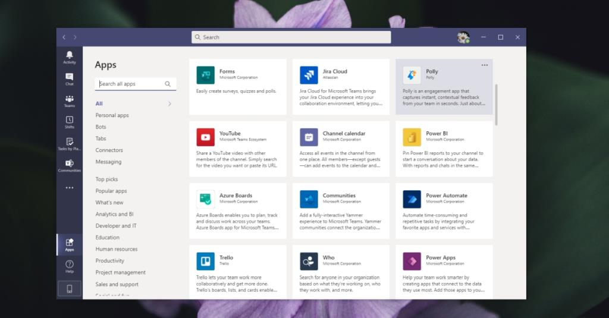Click the Trello app icon
This screenshot has width=609, height=318.
coord(205,262)
